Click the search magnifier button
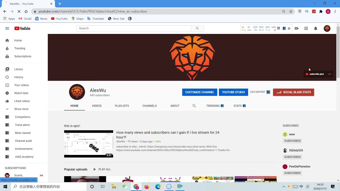 point(197,28)
